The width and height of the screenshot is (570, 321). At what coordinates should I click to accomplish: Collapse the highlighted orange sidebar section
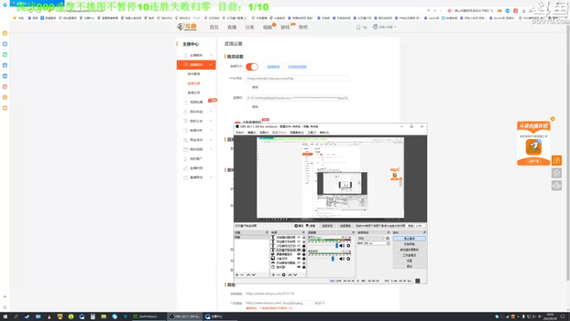(x=211, y=65)
